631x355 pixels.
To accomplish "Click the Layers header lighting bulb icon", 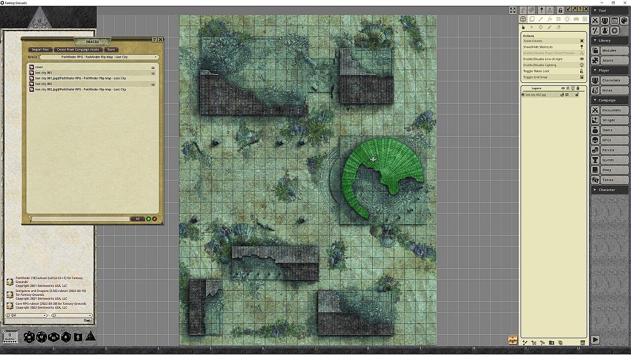I will (573, 88).
